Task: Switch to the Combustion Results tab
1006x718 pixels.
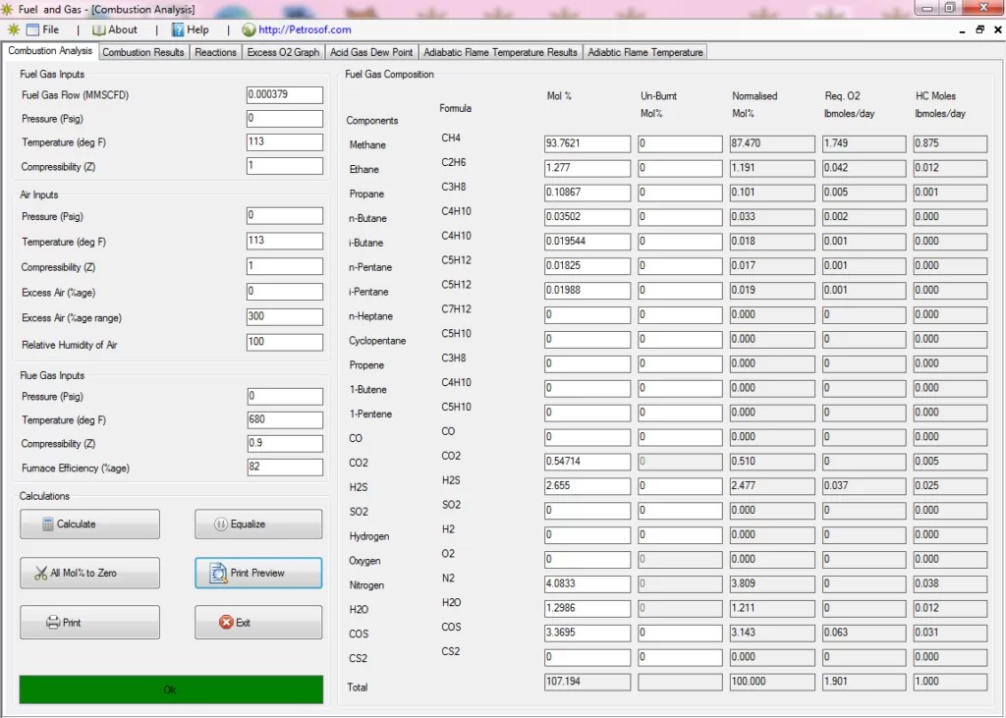Action: (x=142, y=51)
